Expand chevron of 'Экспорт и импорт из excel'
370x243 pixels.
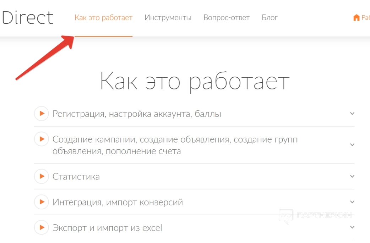(352, 227)
